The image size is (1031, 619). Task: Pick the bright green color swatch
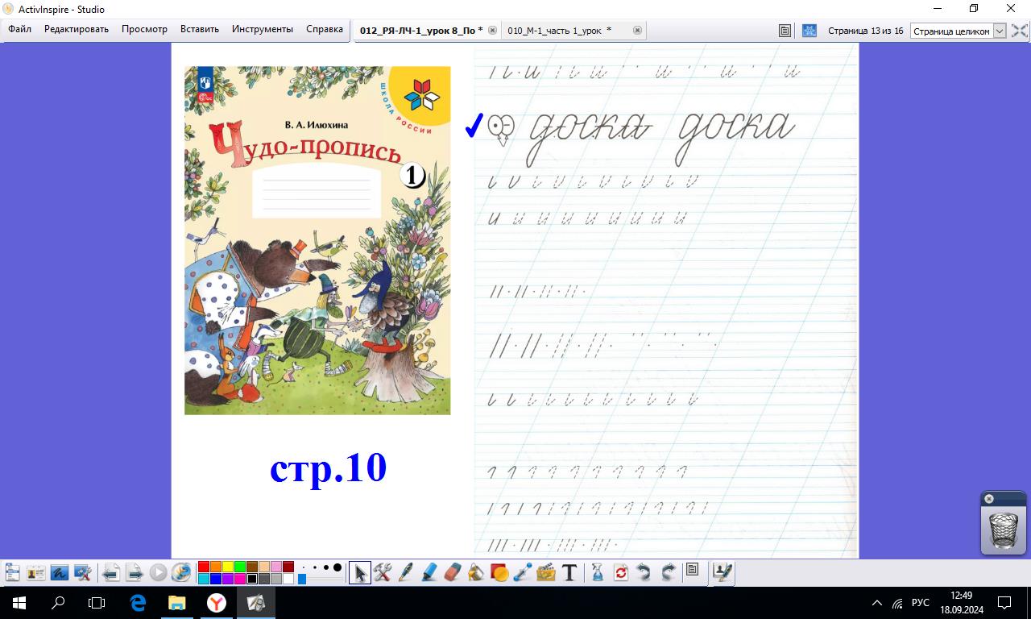point(240,567)
